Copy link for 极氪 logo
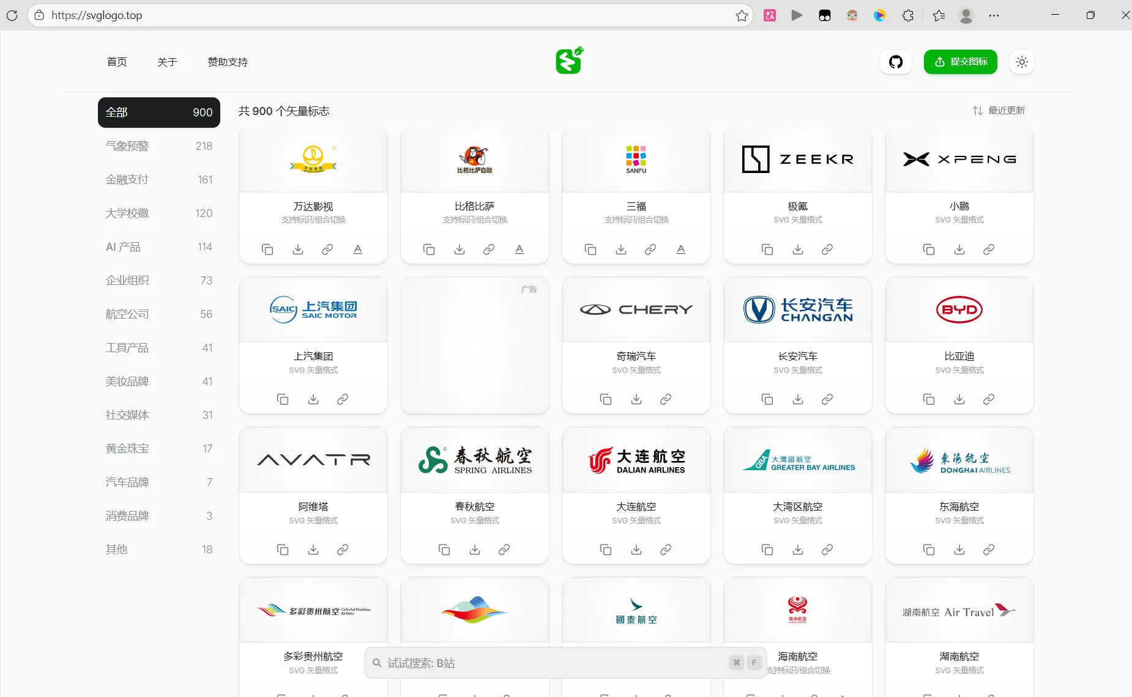 click(827, 249)
